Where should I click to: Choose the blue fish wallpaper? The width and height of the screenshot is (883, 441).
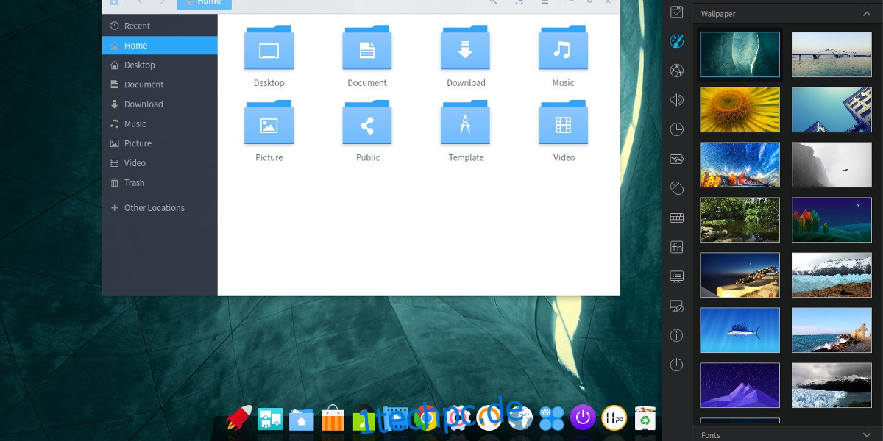click(x=740, y=330)
